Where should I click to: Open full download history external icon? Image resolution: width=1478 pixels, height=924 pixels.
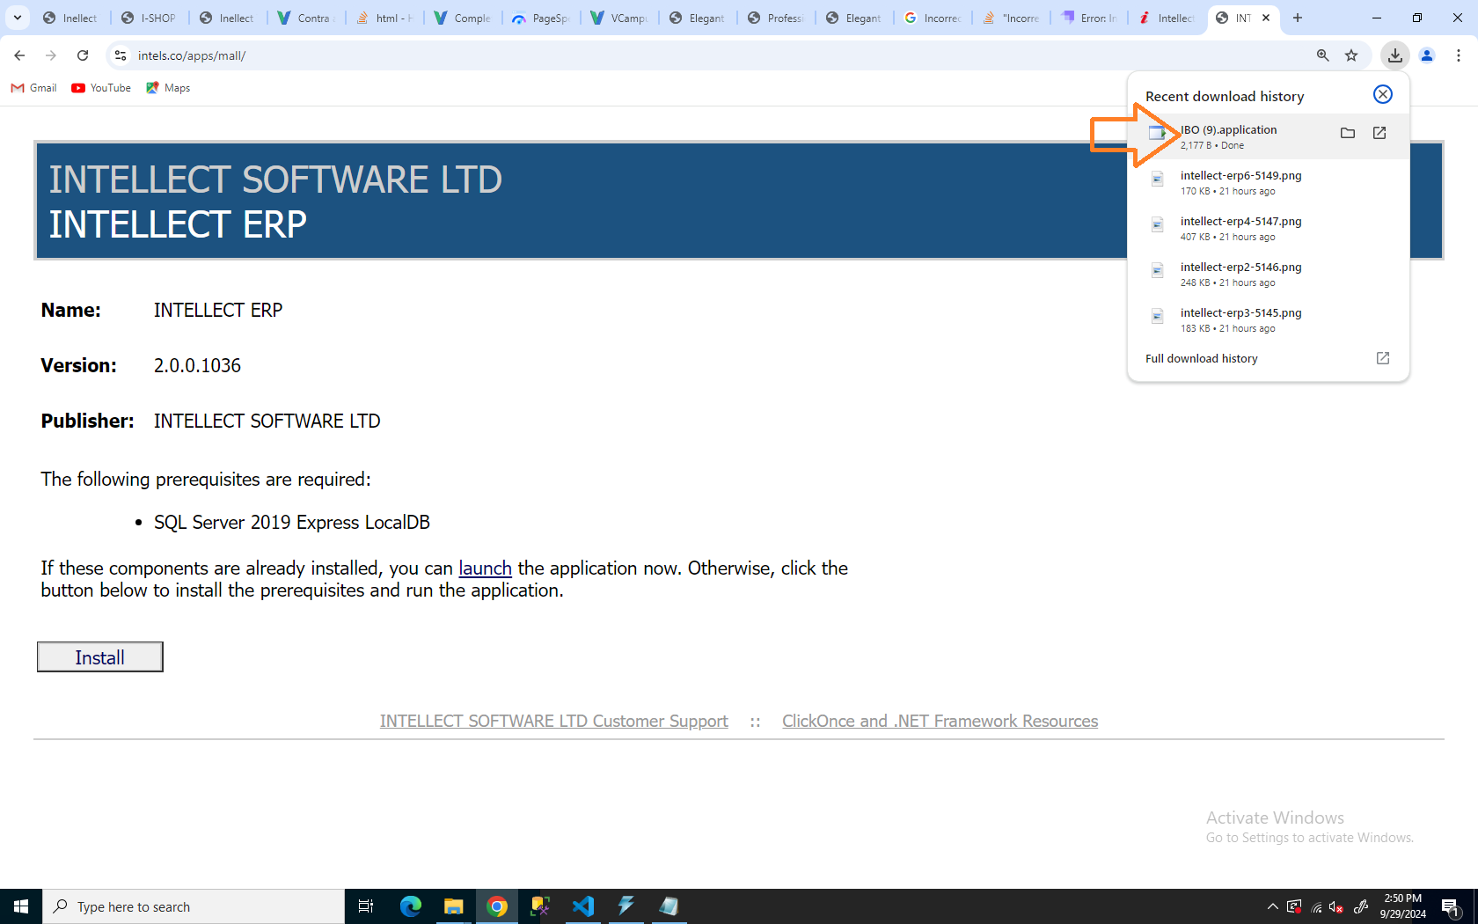coord(1383,358)
